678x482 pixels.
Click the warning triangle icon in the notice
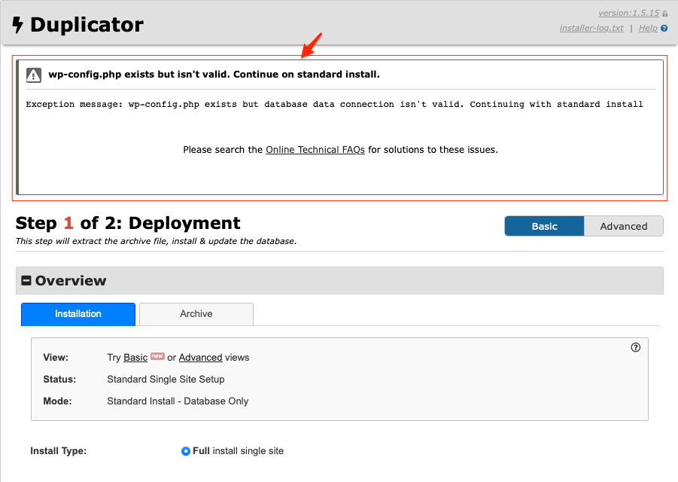point(34,75)
